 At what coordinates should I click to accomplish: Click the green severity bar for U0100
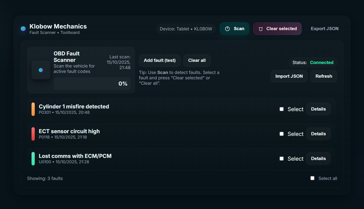pos(33,159)
